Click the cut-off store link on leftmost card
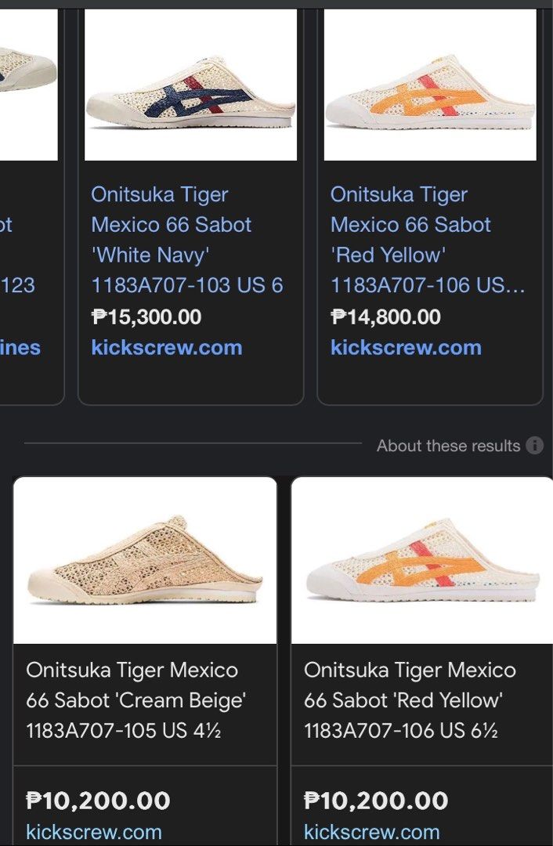553x846 pixels. (20, 347)
